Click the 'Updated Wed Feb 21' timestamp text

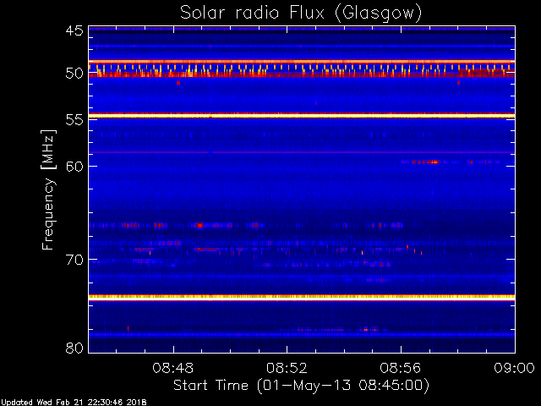(74, 403)
